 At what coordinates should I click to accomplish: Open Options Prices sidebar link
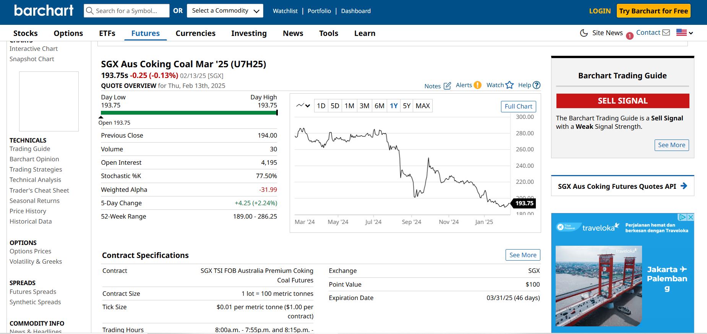coord(30,251)
